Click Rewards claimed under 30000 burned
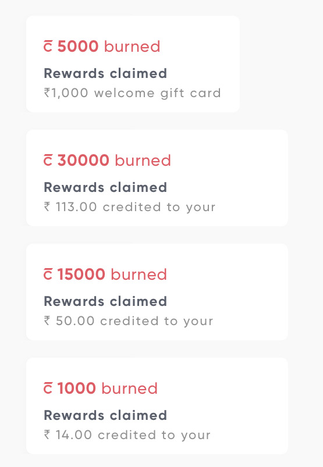The width and height of the screenshot is (323, 467). pos(105,187)
